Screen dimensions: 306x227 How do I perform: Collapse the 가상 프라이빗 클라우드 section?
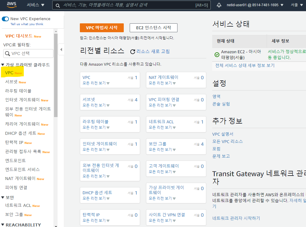point(3,65)
